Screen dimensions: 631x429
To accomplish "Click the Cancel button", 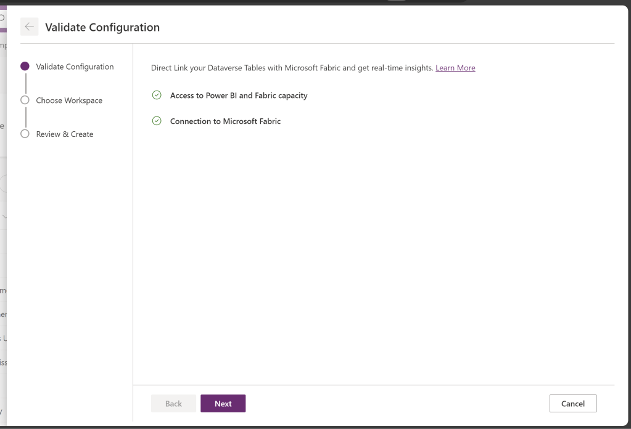I will pyautogui.click(x=572, y=404).
